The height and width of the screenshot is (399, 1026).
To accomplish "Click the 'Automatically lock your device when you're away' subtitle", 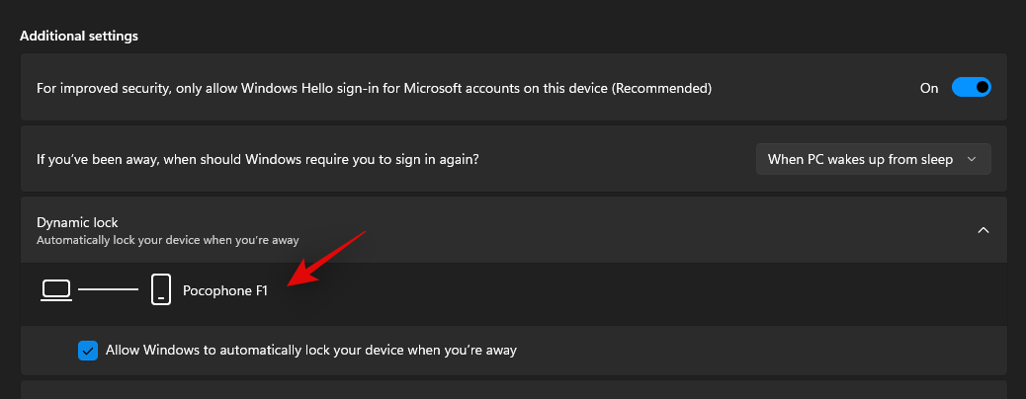I will pos(167,240).
